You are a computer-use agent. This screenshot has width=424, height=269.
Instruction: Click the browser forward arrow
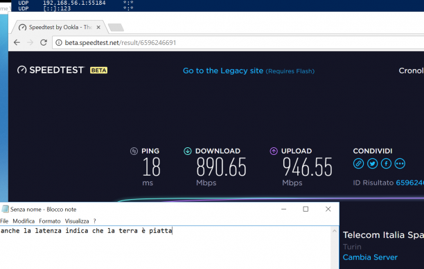[x=30, y=43]
